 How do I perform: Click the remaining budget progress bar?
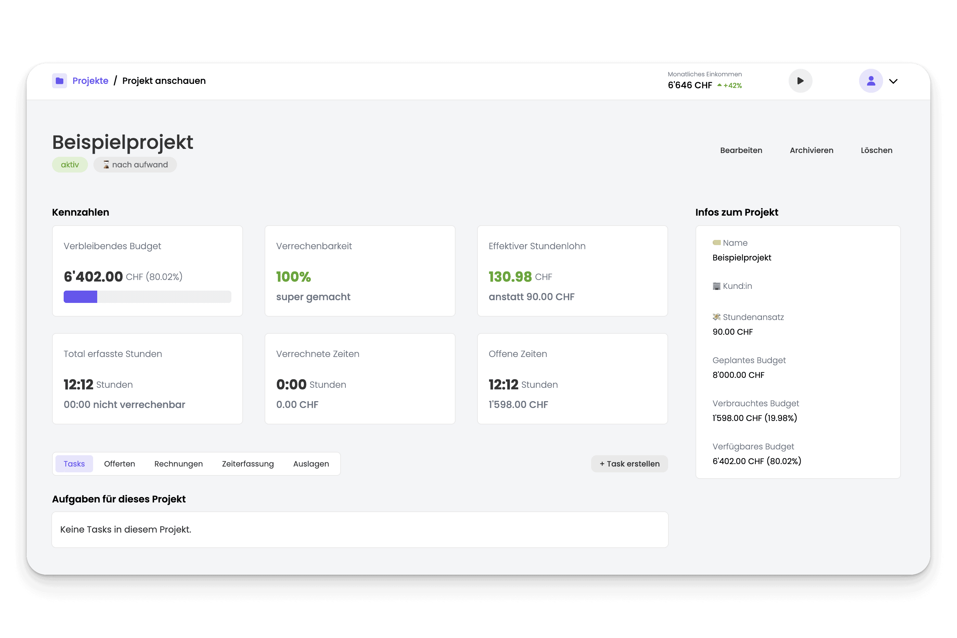[x=147, y=297]
